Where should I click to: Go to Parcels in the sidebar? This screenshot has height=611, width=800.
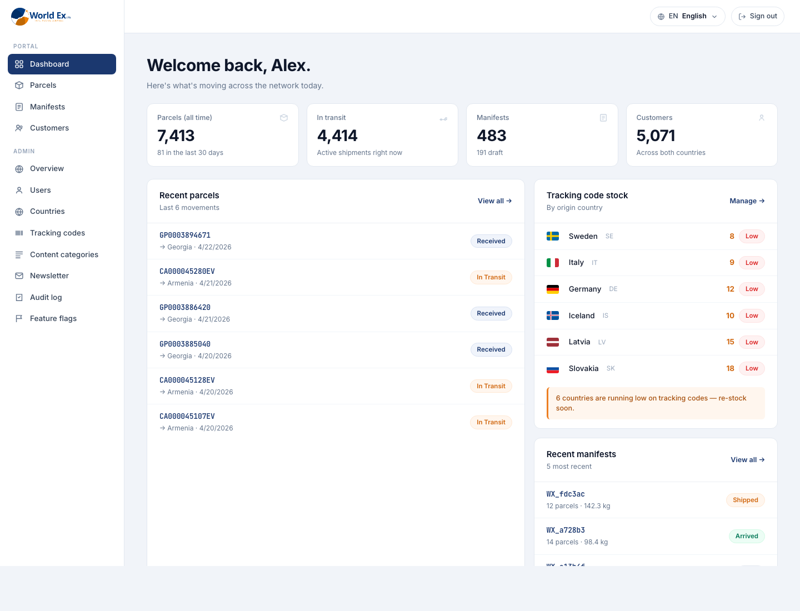coord(62,86)
